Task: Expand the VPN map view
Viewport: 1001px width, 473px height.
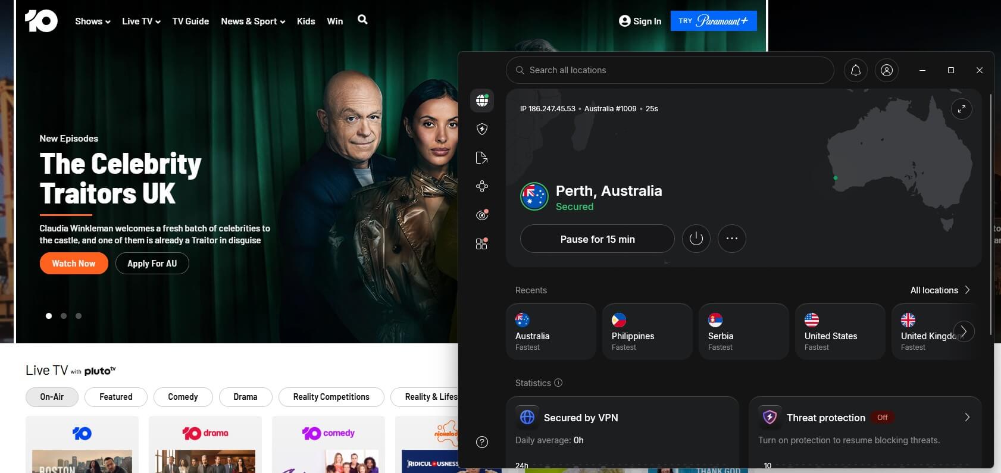Action: [x=962, y=109]
